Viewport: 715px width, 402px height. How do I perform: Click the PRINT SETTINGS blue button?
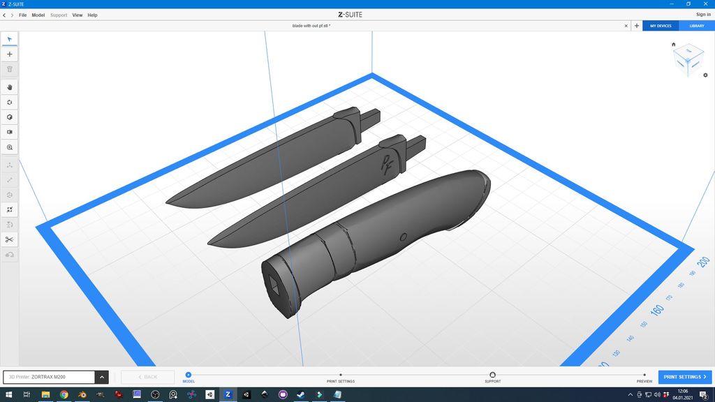[685, 377]
